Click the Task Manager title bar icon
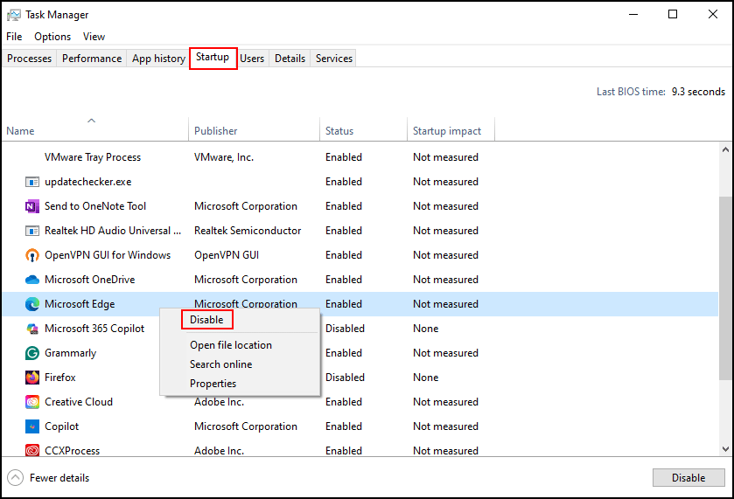The image size is (734, 499). point(14,15)
